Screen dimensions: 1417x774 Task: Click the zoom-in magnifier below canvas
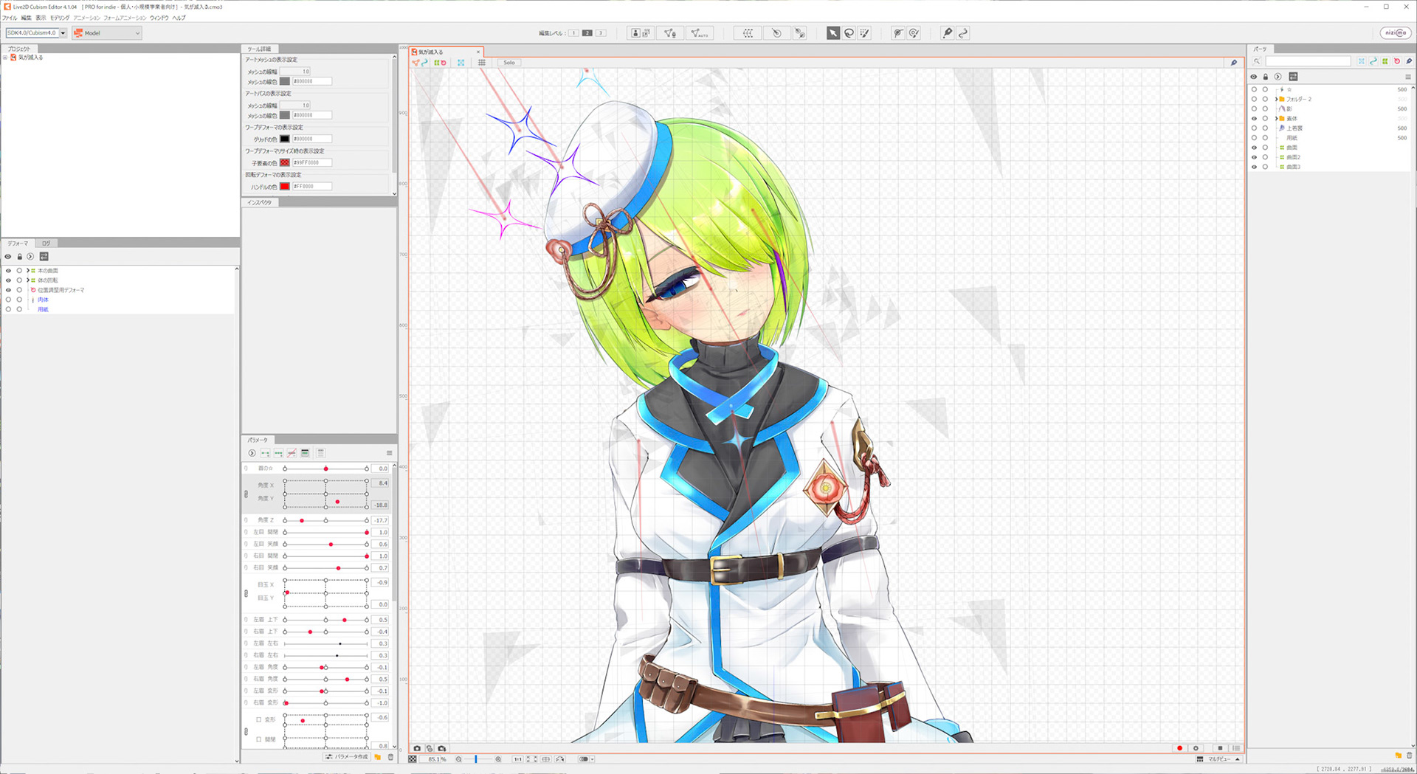(498, 759)
